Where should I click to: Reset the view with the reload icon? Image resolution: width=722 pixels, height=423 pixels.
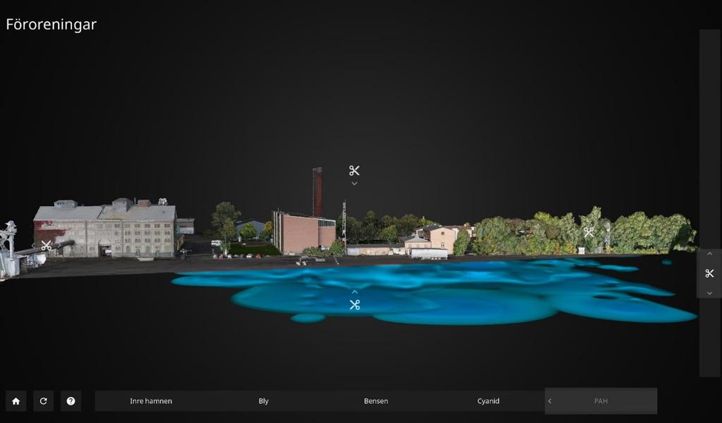(43, 401)
